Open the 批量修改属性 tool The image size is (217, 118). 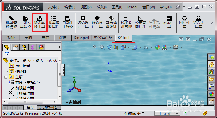coord(54,22)
